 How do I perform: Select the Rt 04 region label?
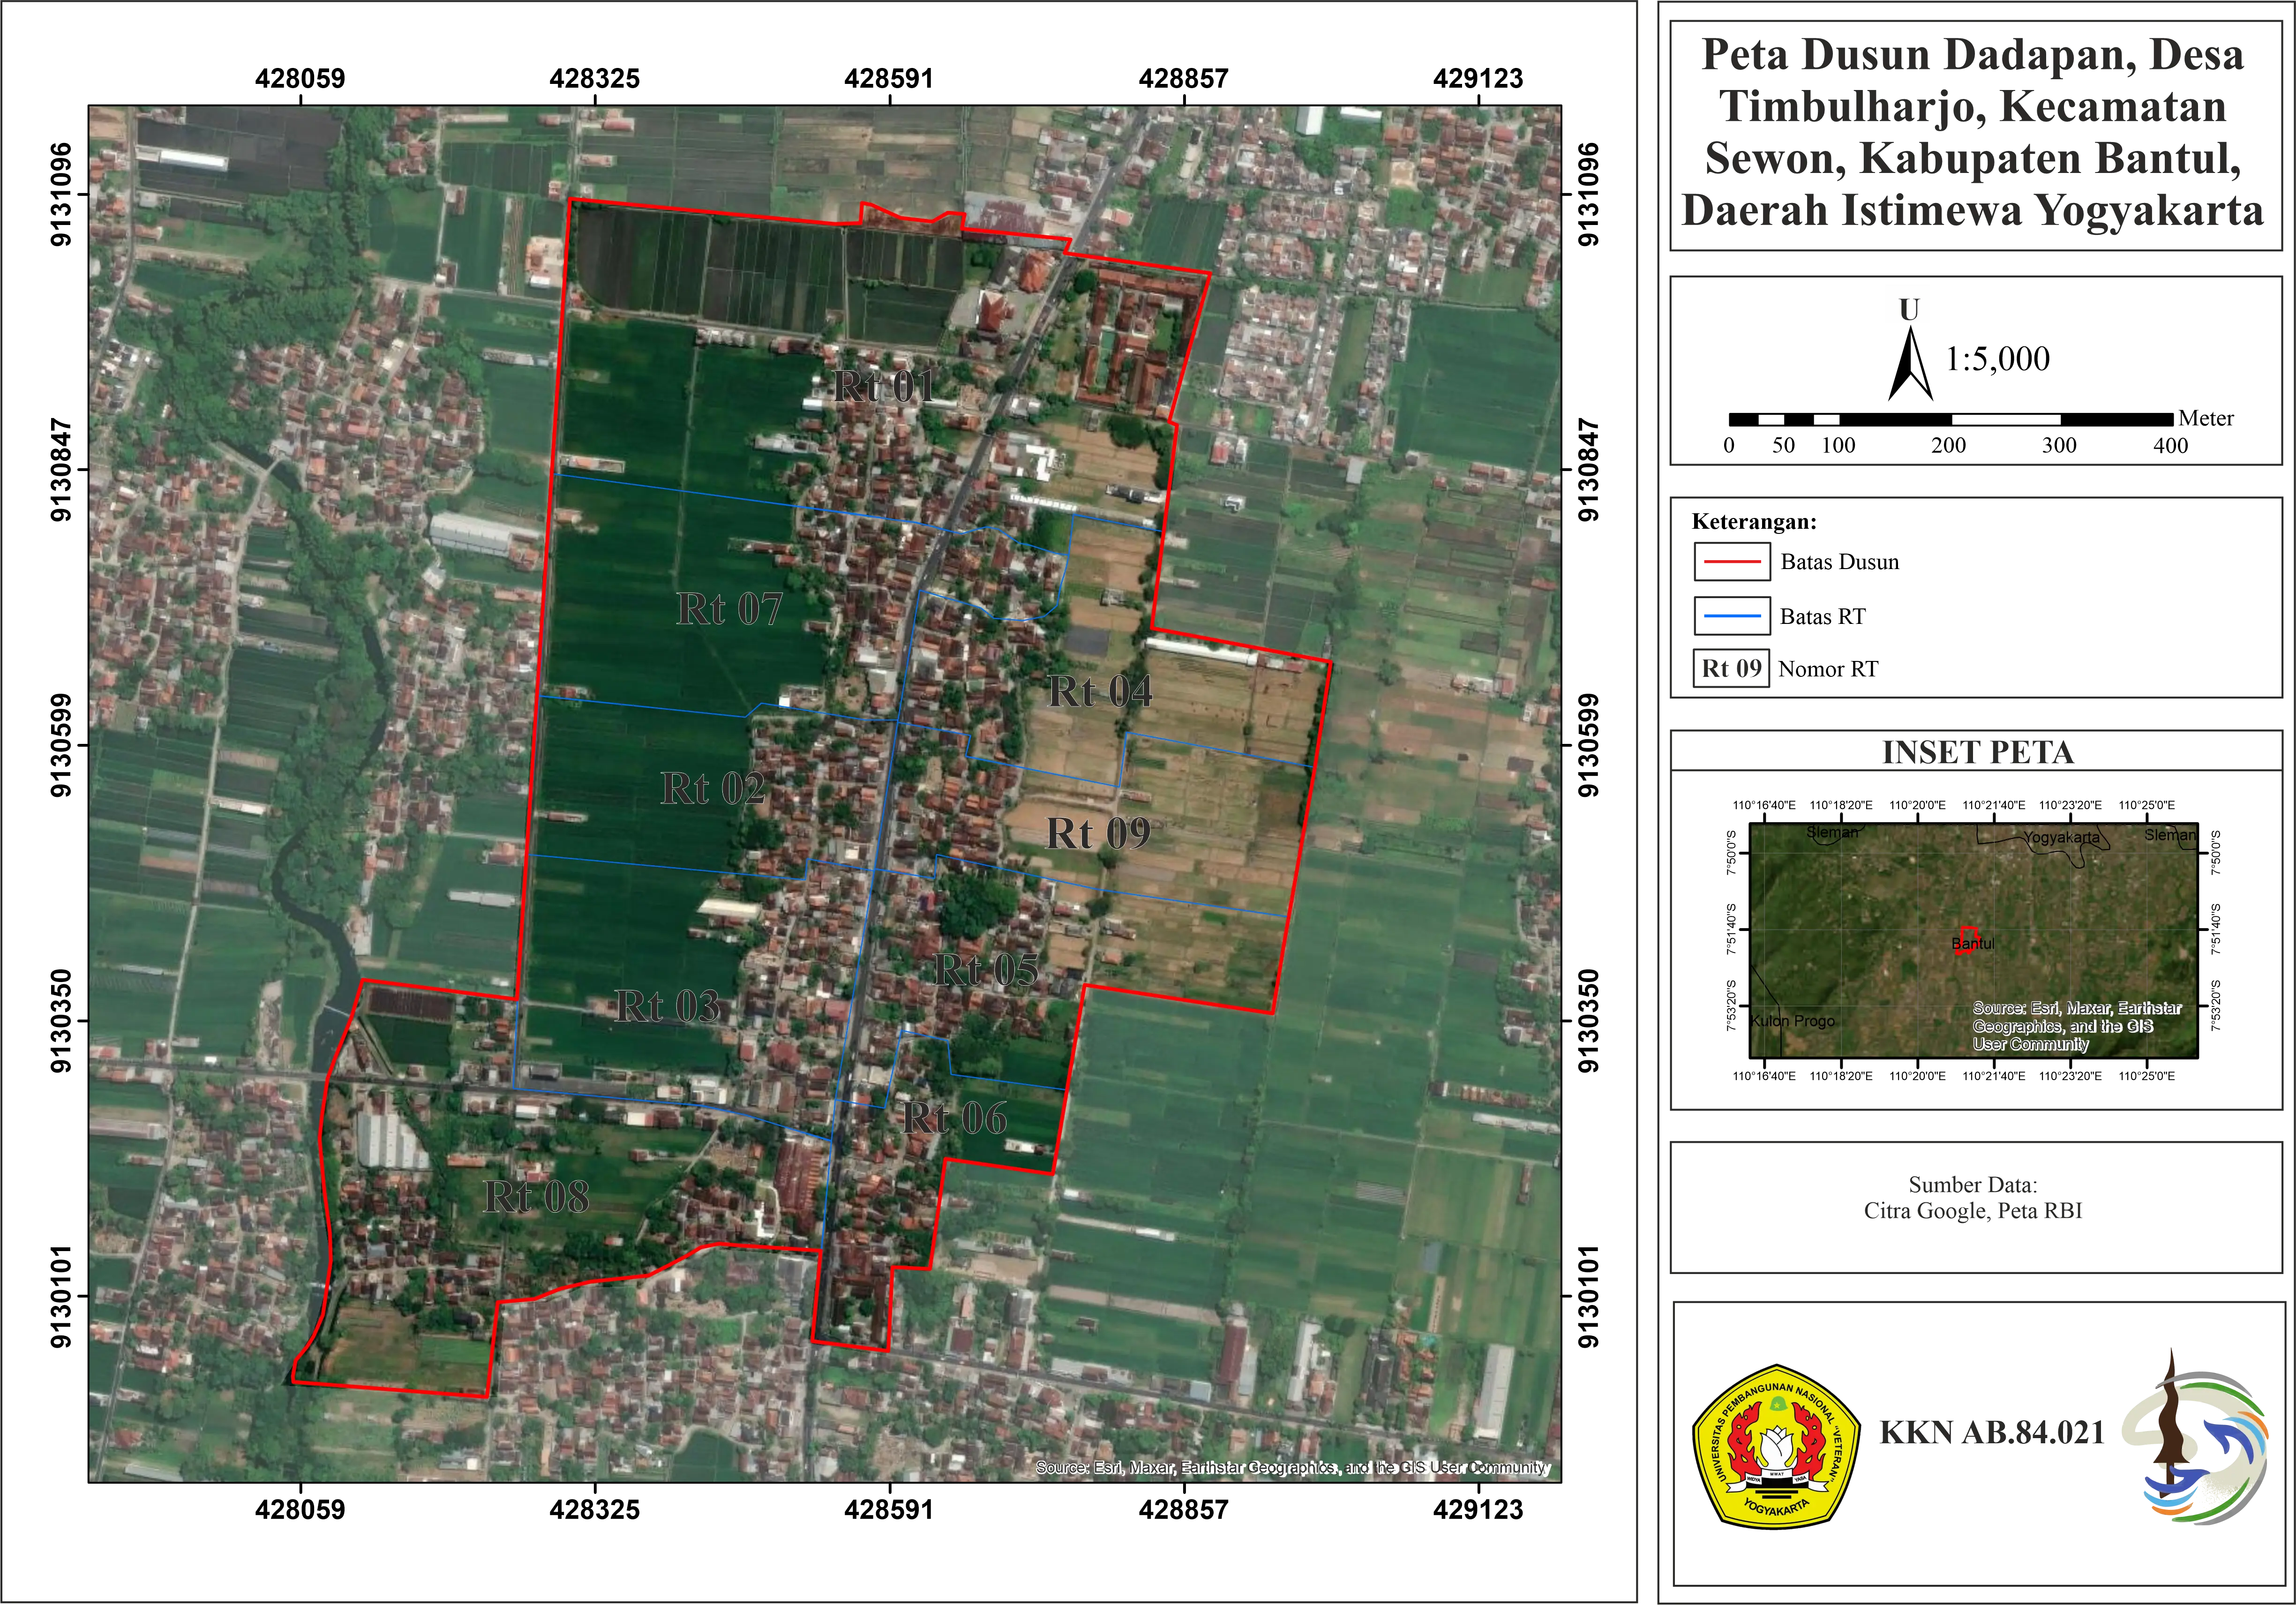[1100, 691]
